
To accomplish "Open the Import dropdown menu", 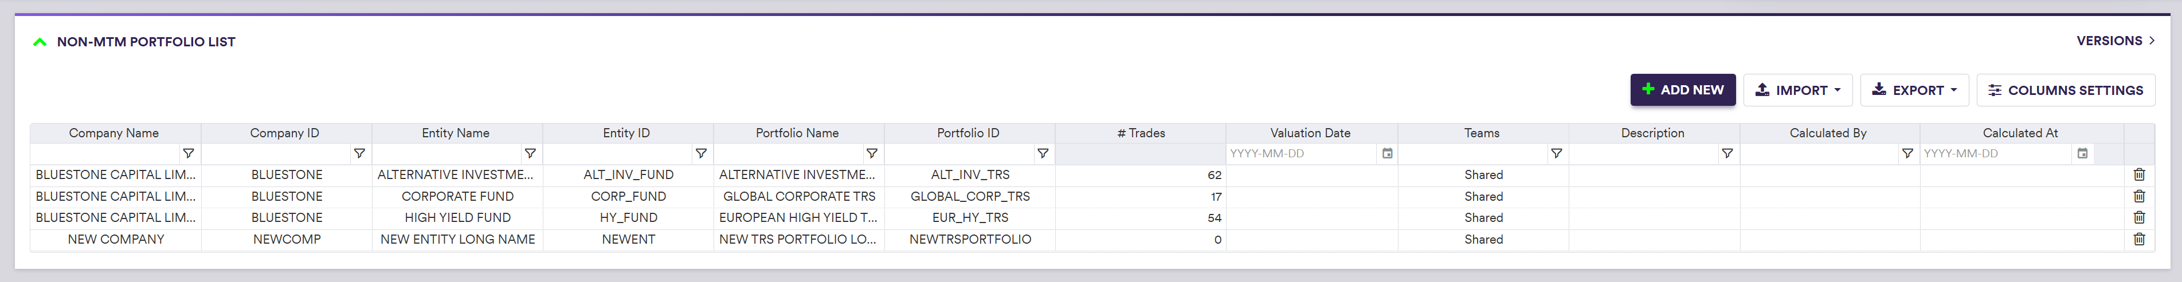I will (x=1797, y=90).
